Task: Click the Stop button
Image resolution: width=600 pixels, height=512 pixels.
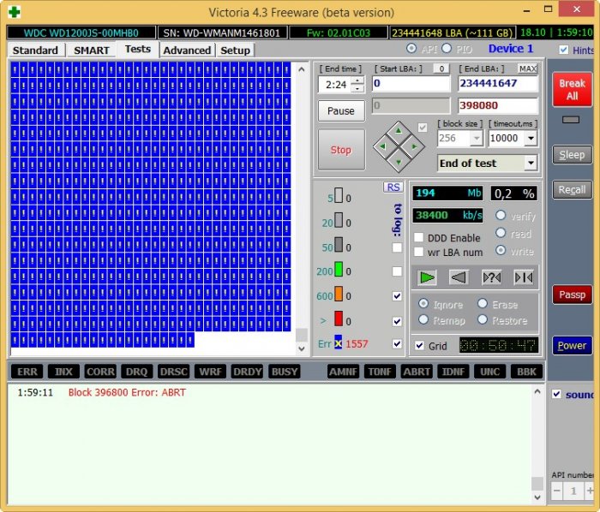Action: click(341, 150)
